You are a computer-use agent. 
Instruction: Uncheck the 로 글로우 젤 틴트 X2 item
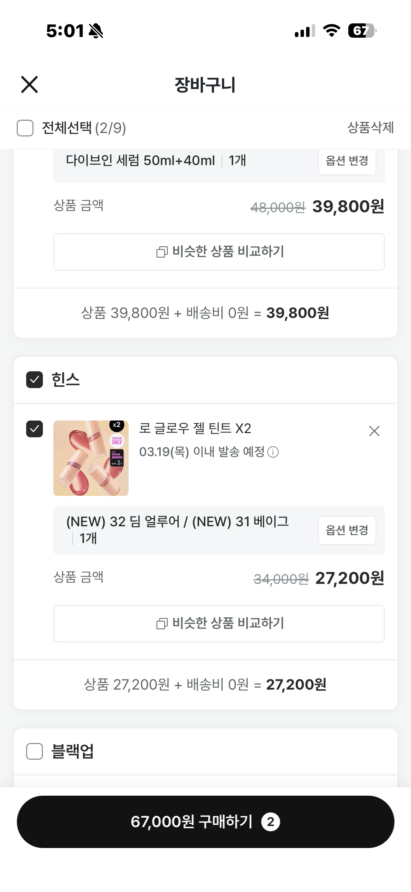point(35,429)
